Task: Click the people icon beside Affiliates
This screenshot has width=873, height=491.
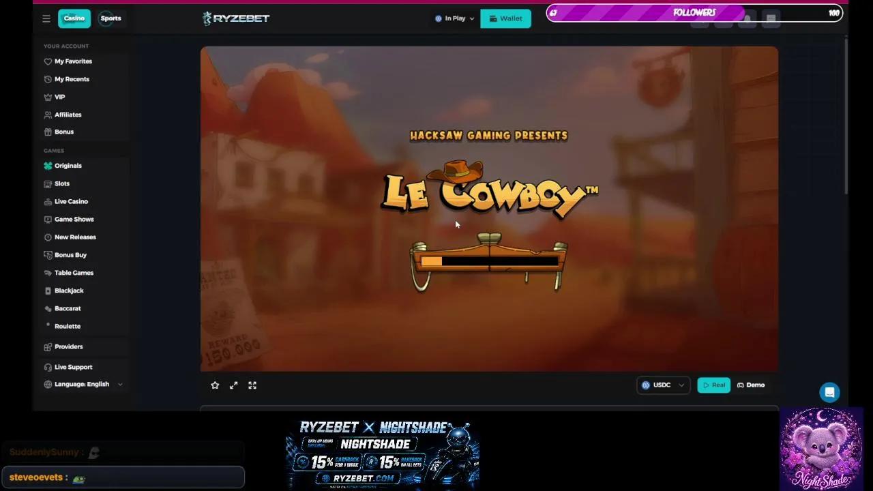Action: coord(48,115)
